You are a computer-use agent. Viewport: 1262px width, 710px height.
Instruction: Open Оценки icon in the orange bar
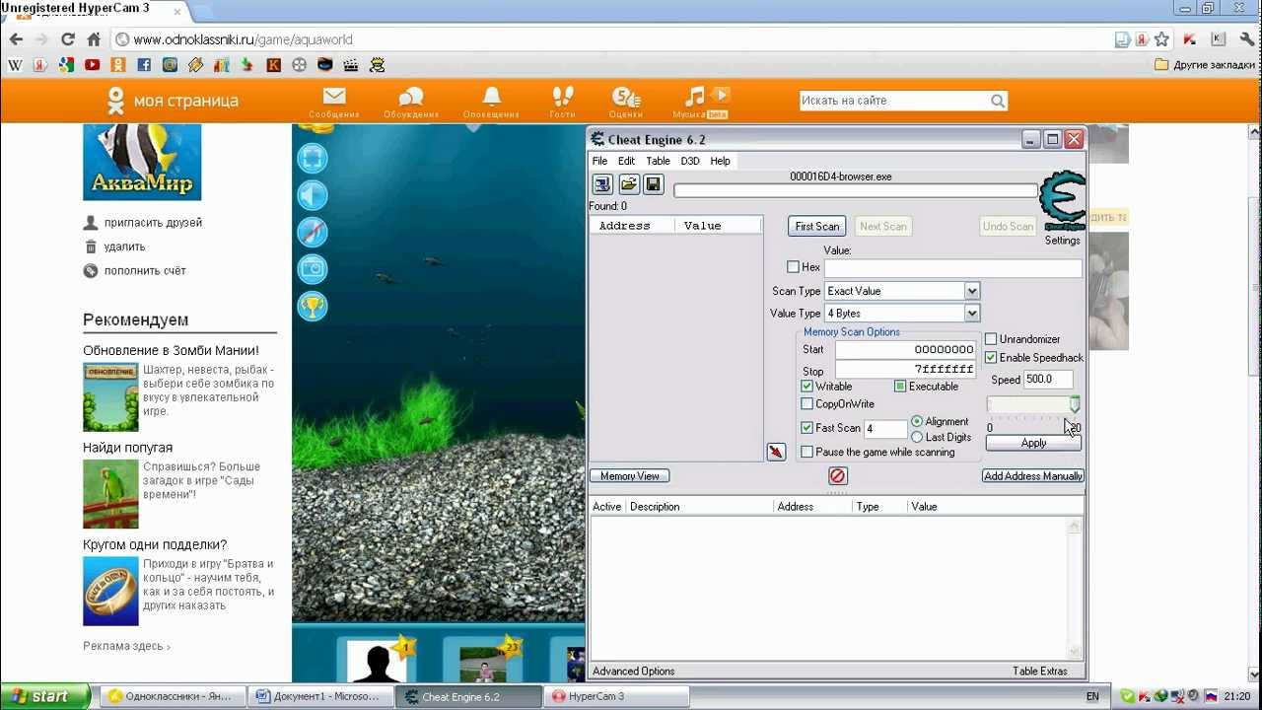coord(626,97)
